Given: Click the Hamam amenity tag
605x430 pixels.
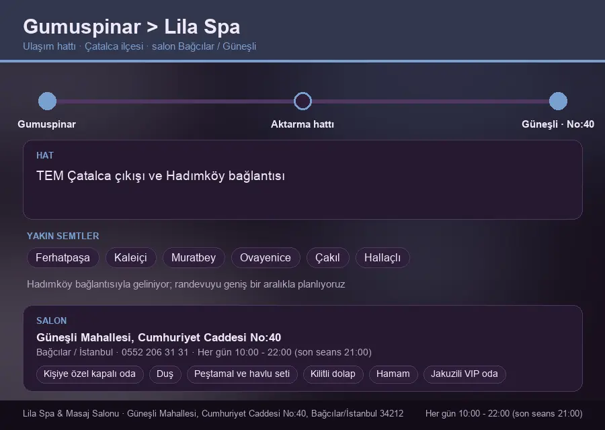Looking at the screenshot, I should tap(393, 374).
